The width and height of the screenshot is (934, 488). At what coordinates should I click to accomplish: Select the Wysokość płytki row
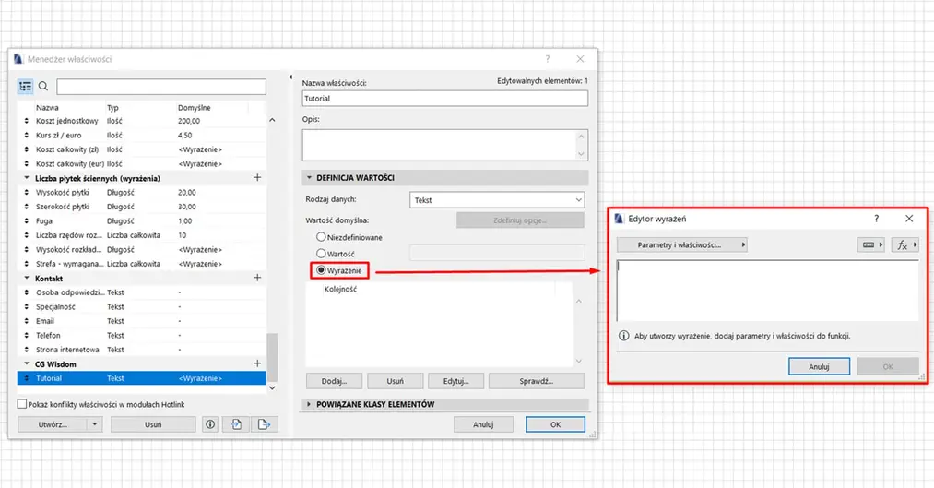[x=142, y=193]
